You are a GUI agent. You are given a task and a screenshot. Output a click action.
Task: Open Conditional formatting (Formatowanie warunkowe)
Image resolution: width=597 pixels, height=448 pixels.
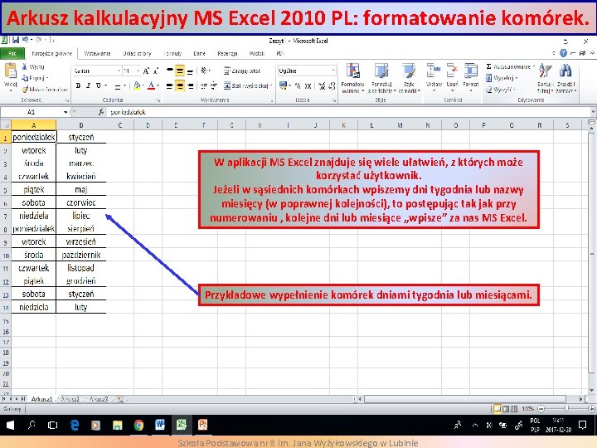352,78
